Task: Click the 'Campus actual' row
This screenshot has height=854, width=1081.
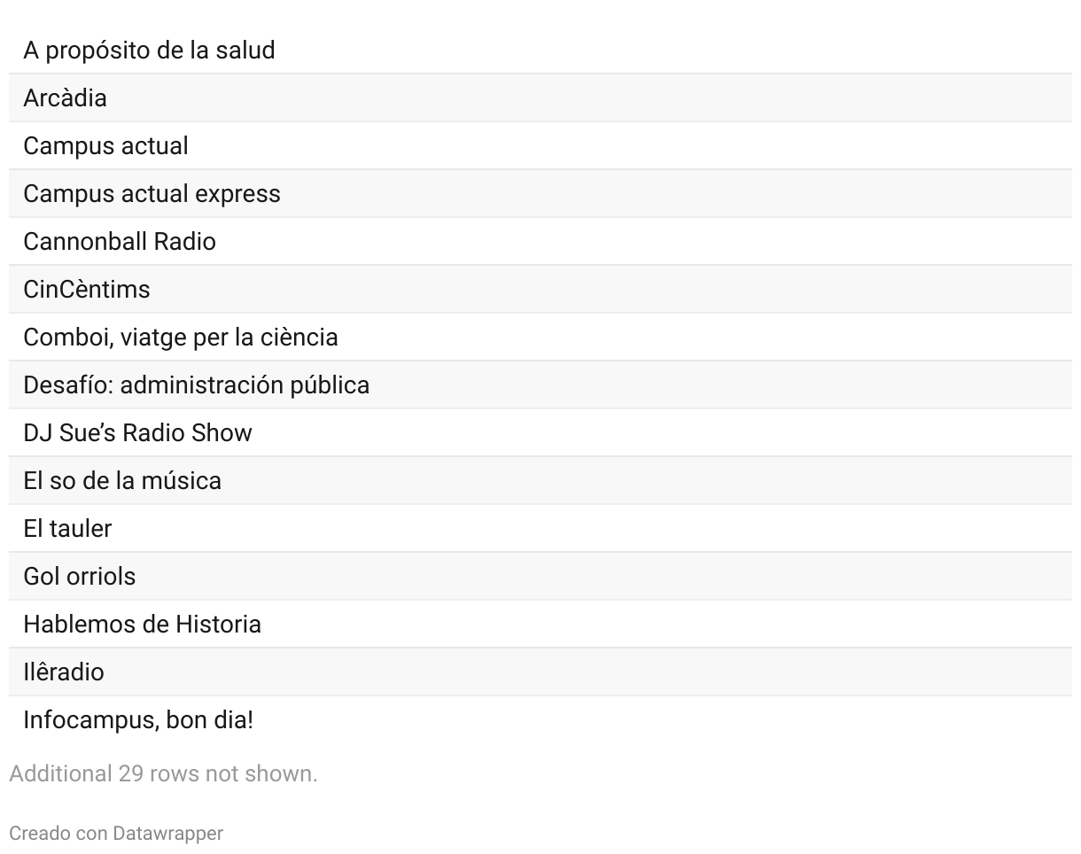Action: point(105,146)
